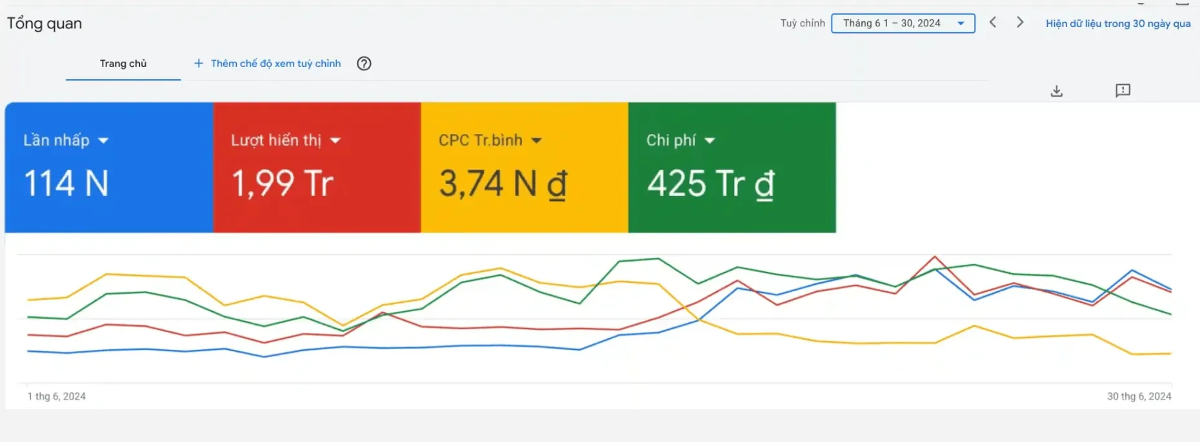Select Thêm chế độ xem tuỳ chỉnh
This screenshot has width=1200, height=442.
coord(275,63)
